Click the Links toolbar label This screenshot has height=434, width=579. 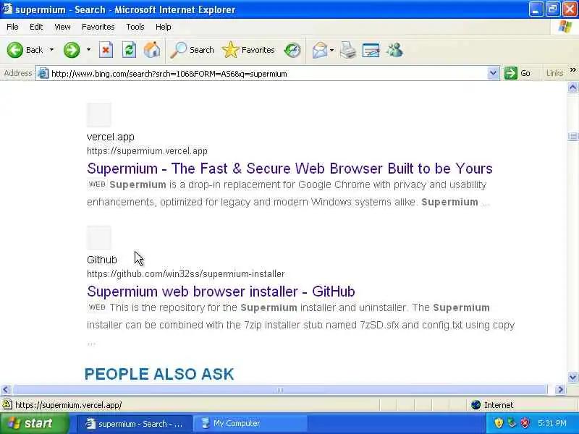coord(554,74)
